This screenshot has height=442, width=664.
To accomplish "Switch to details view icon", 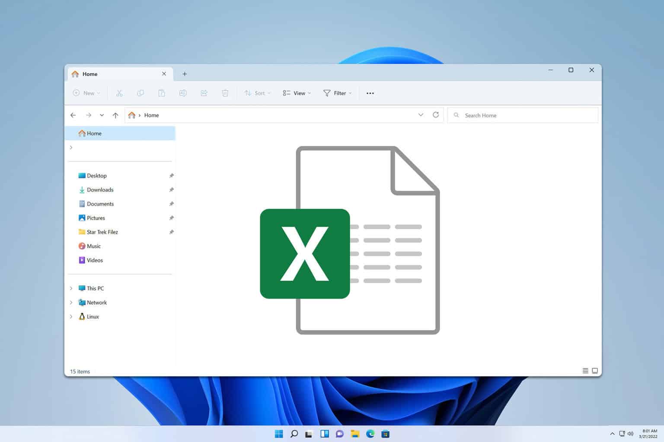I will tap(585, 371).
